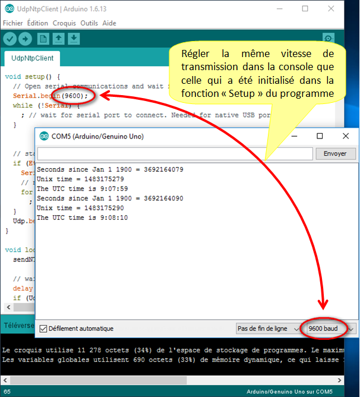The height and width of the screenshot is (397, 360).
Task: Click the Envoyer button
Action: tap(335, 153)
